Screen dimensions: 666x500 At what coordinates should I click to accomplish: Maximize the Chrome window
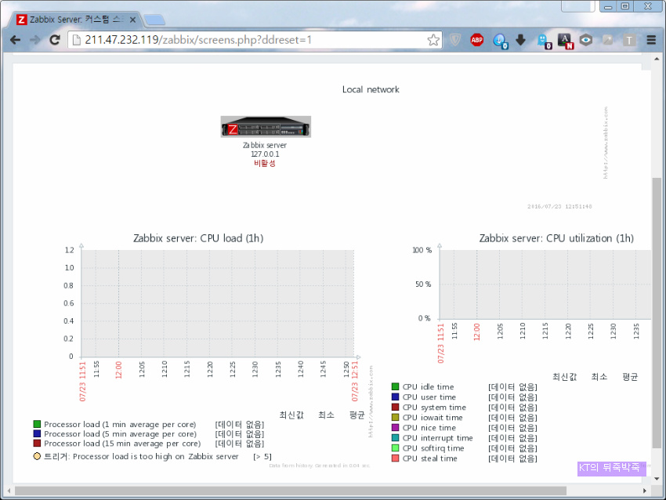click(x=625, y=6)
